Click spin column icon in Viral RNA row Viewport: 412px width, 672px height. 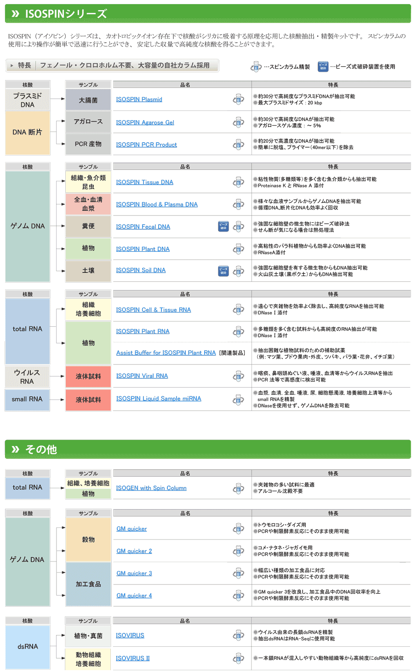(x=238, y=376)
